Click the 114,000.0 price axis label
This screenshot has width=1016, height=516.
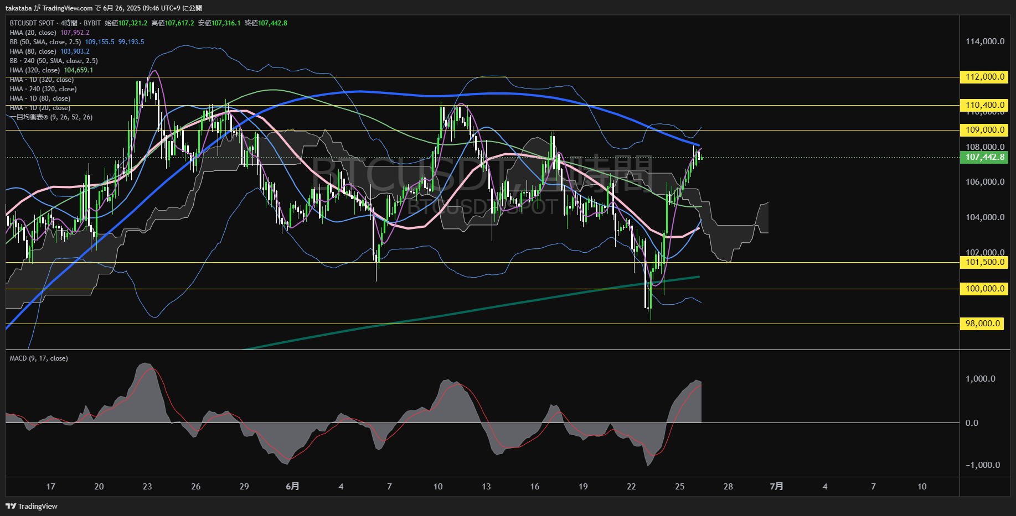point(985,41)
